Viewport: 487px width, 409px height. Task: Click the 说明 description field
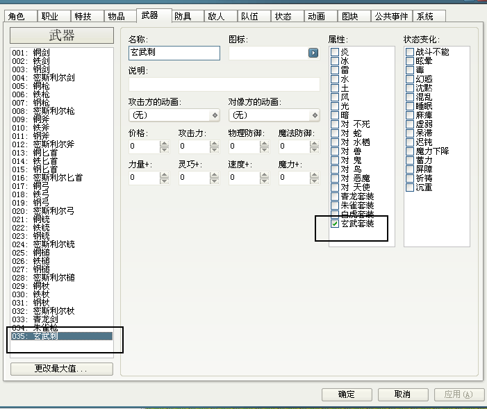[x=224, y=84]
